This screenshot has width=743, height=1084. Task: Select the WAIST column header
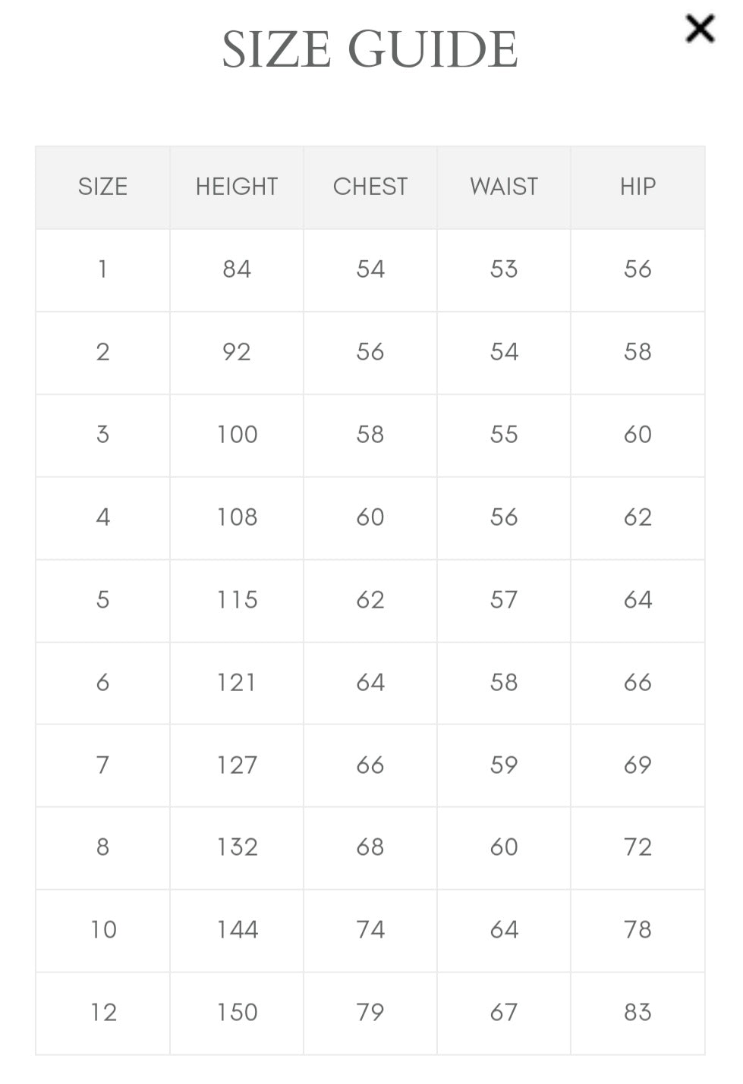(504, 187)
